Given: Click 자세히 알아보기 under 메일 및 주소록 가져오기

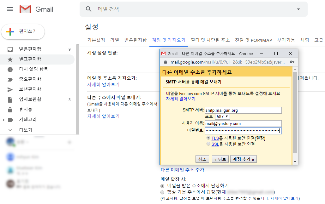Looking at the screenshot, I should 103,84.
